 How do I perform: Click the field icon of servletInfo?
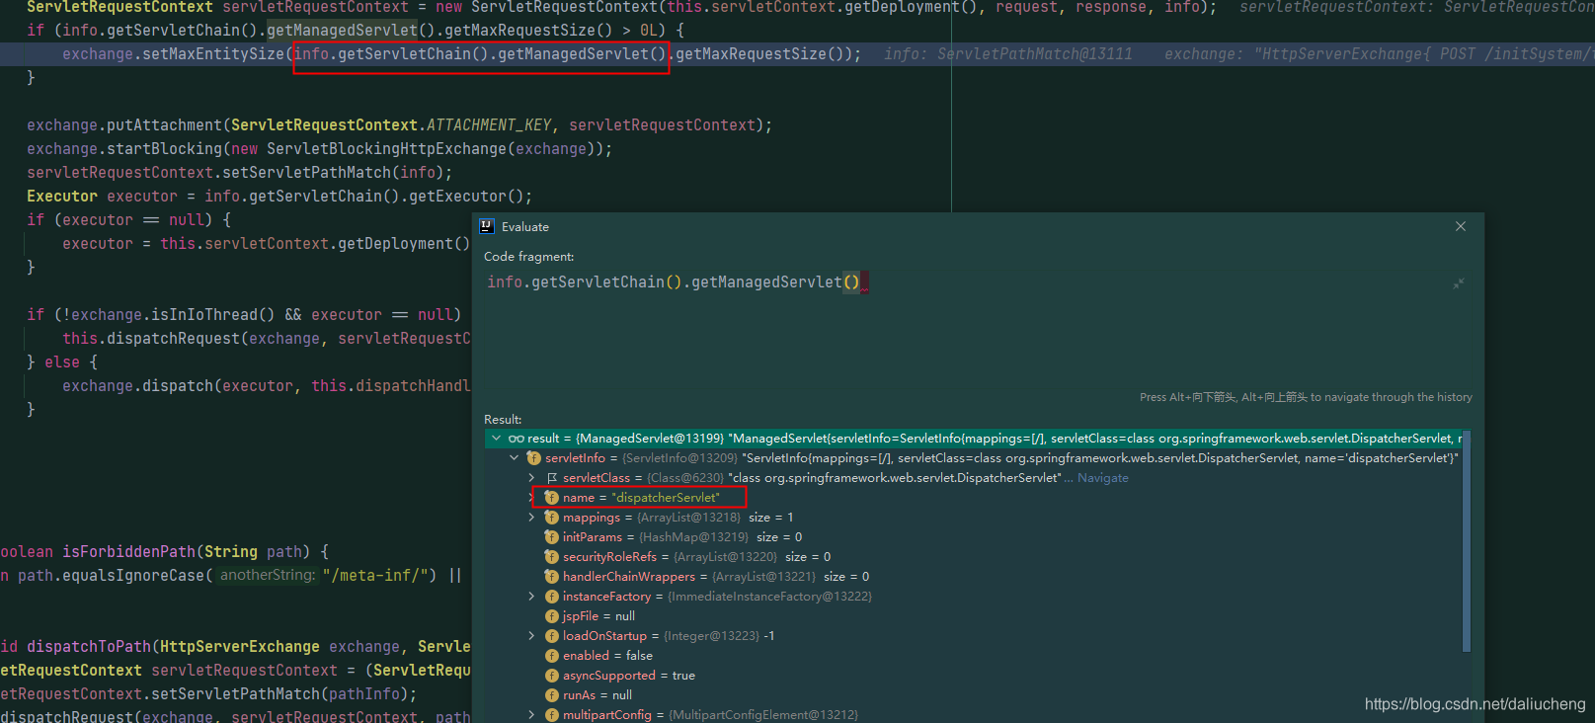(534, 457)
